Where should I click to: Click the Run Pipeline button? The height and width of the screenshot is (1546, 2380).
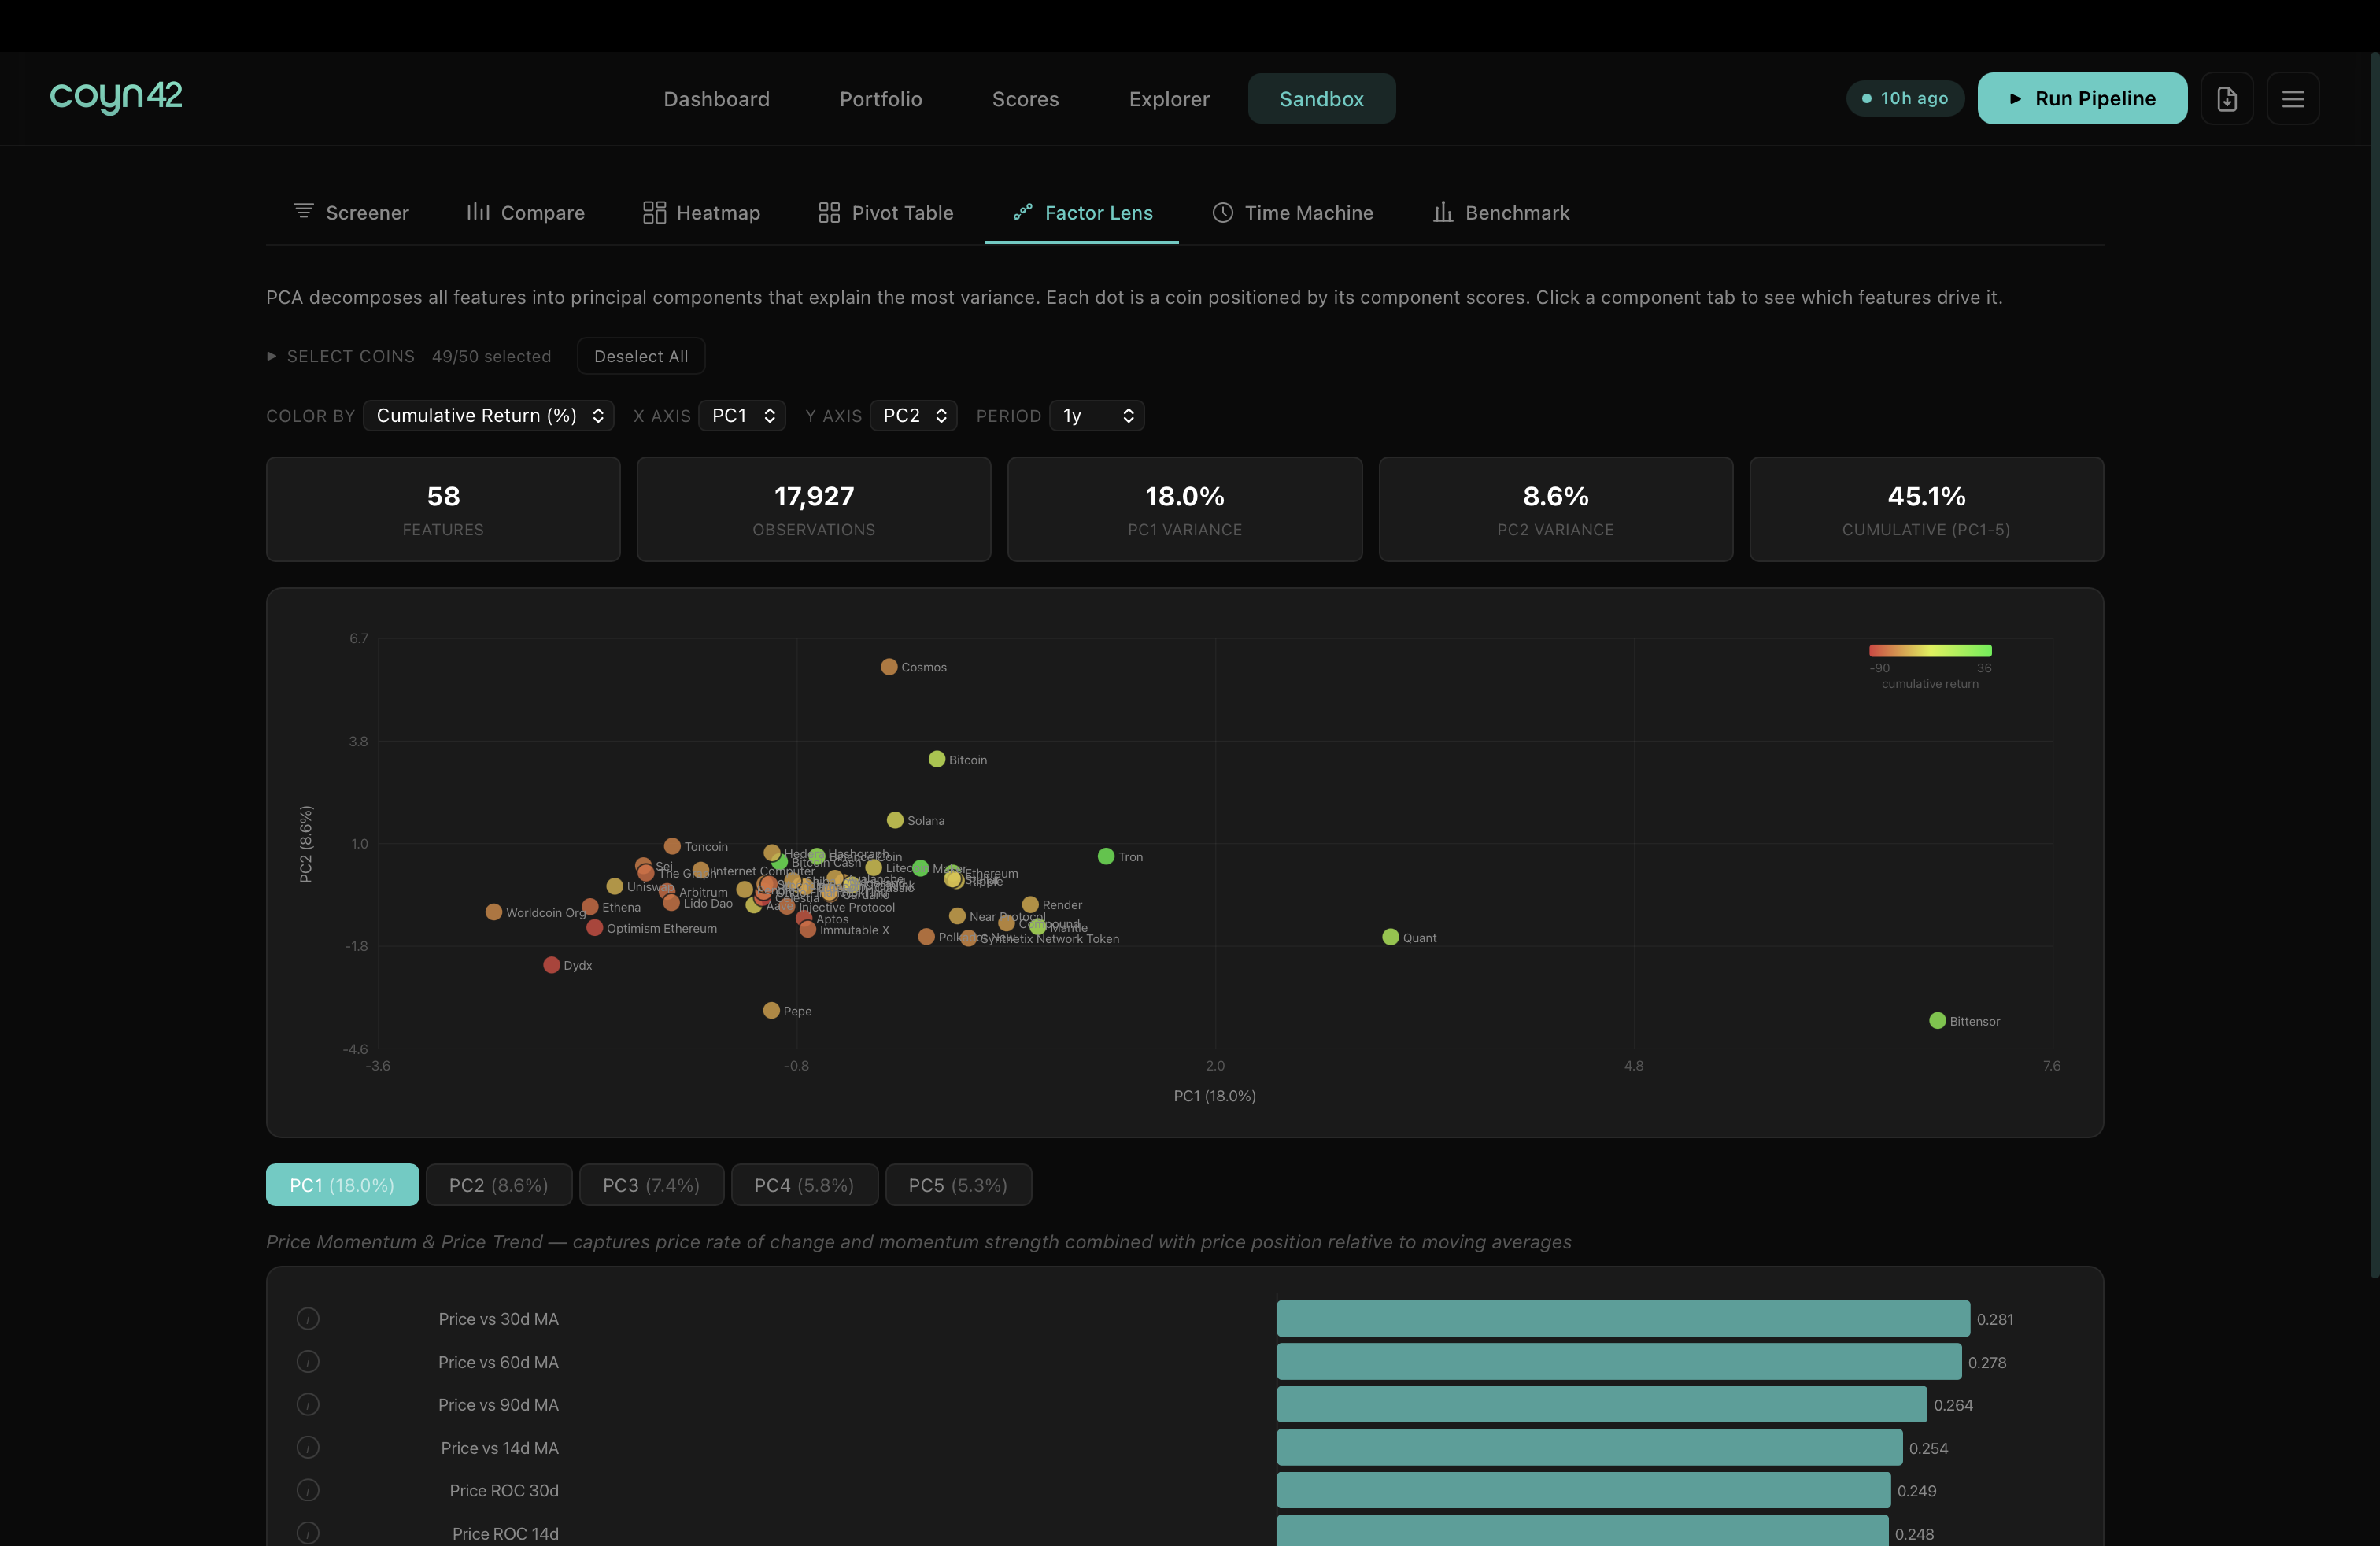coord(2082,98)
